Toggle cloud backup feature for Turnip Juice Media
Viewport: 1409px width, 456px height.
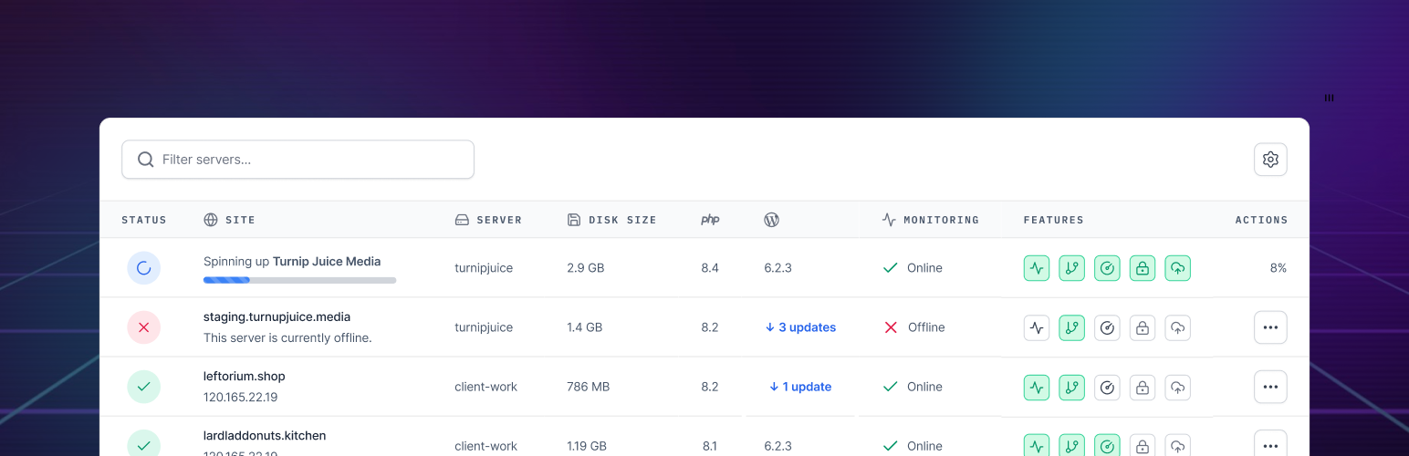[x=1177, y=268]
